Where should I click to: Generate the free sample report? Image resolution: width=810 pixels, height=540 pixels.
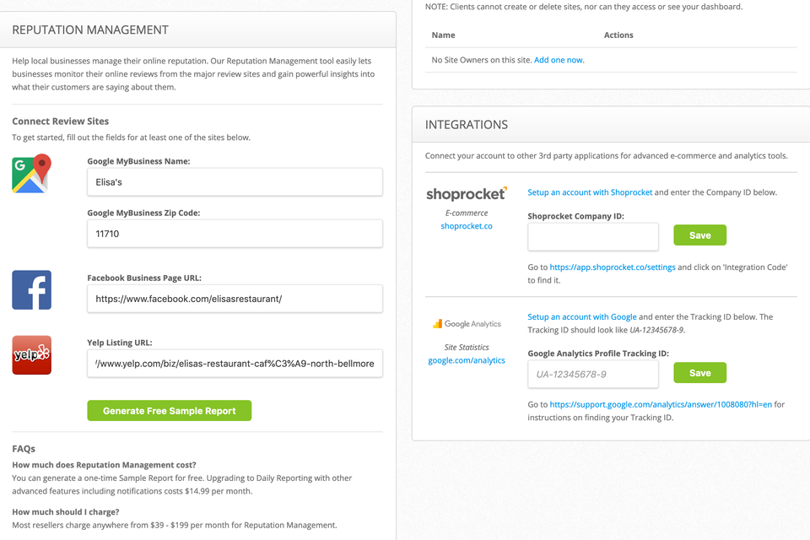(x=170, y=411)
